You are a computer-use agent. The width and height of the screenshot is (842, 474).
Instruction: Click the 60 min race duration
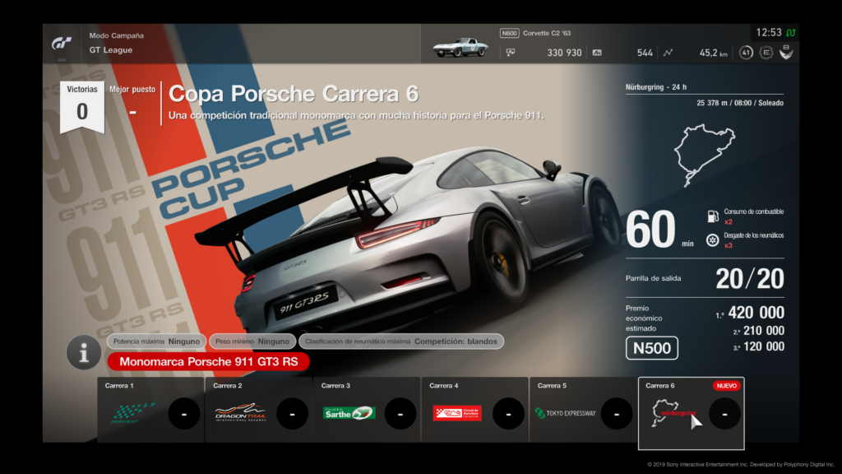(x=660, y=230)
